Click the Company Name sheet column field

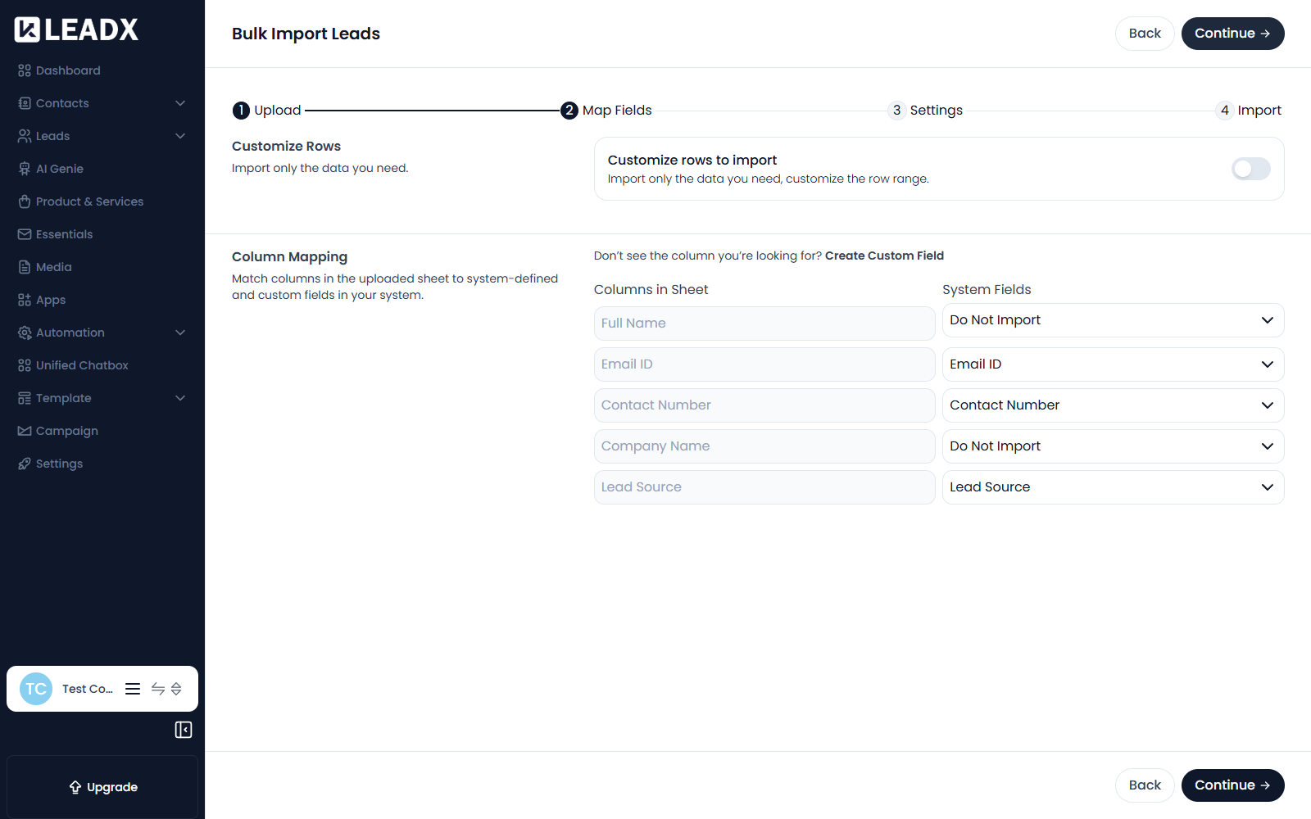click(764, 446)
